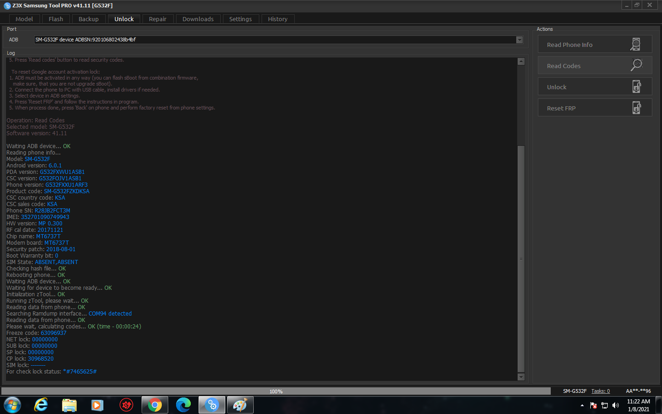The image size is (662, 414).
Task: Switch to the Flash tab
Action: [x=56, y=19]
